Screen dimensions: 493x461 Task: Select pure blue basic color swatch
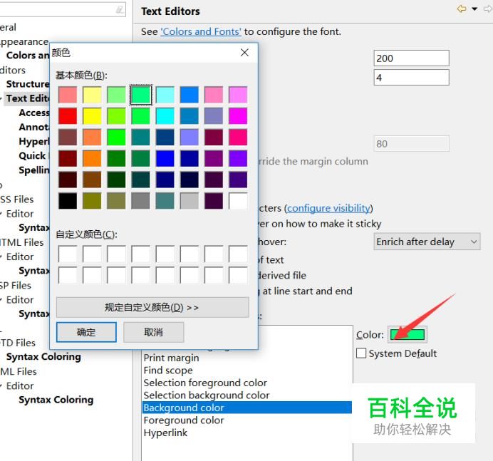(165, 158)
